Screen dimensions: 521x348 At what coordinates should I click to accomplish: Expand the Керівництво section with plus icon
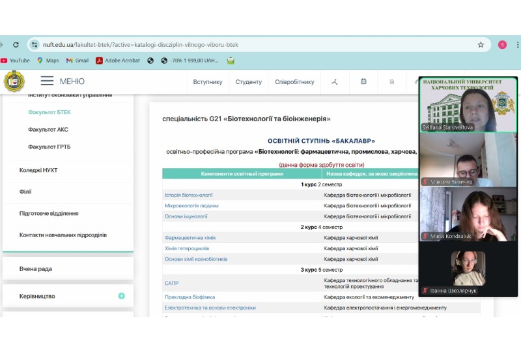(121, 296)
